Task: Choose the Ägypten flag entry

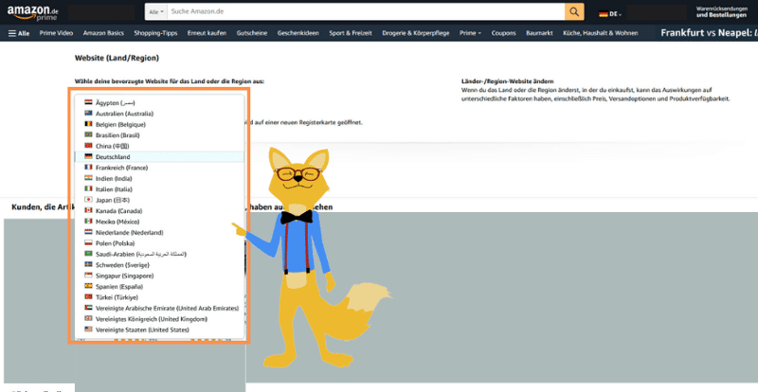Action: pyautogui.click(x=88, y=102)
